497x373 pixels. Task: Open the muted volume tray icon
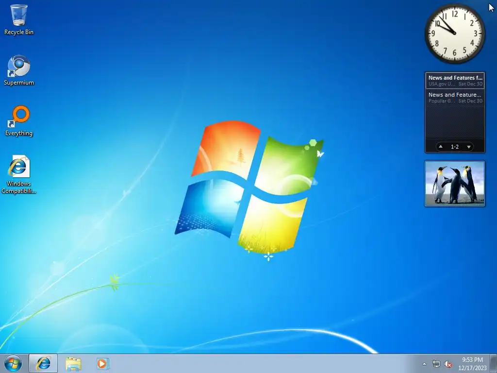pyautogui.click(x=448, y=364)
